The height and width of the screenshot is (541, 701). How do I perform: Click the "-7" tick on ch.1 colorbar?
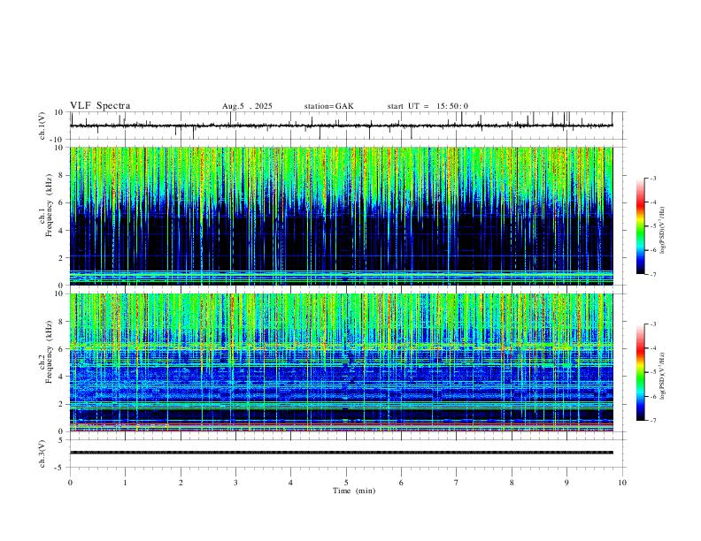653,274
